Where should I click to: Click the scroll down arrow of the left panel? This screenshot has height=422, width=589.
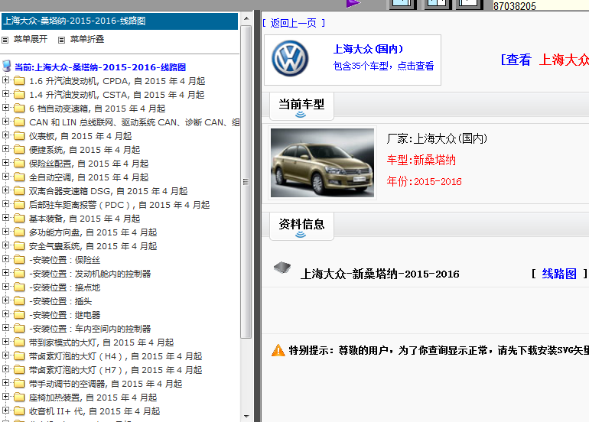pos(246,416)
